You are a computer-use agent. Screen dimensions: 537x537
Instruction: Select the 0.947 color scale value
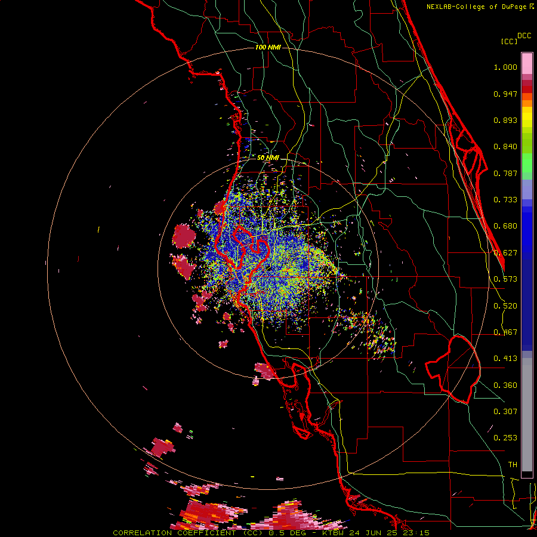tap(505, 94)
